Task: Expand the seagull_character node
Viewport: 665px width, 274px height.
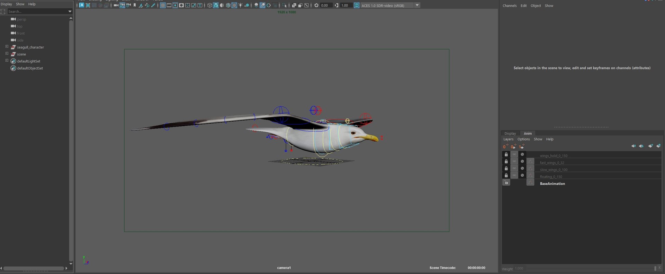Action: tap(7, 46)
